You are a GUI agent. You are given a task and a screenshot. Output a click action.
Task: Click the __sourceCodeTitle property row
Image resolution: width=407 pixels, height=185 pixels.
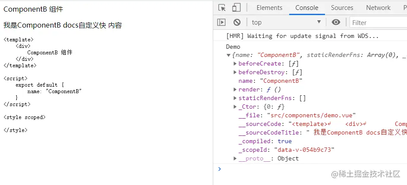[323, 132]
